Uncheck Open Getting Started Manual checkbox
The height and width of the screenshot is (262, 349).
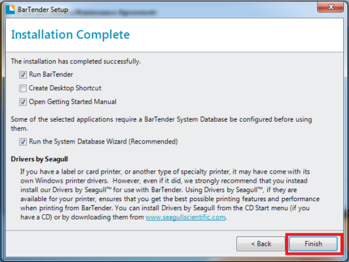[x=23, y=102]
